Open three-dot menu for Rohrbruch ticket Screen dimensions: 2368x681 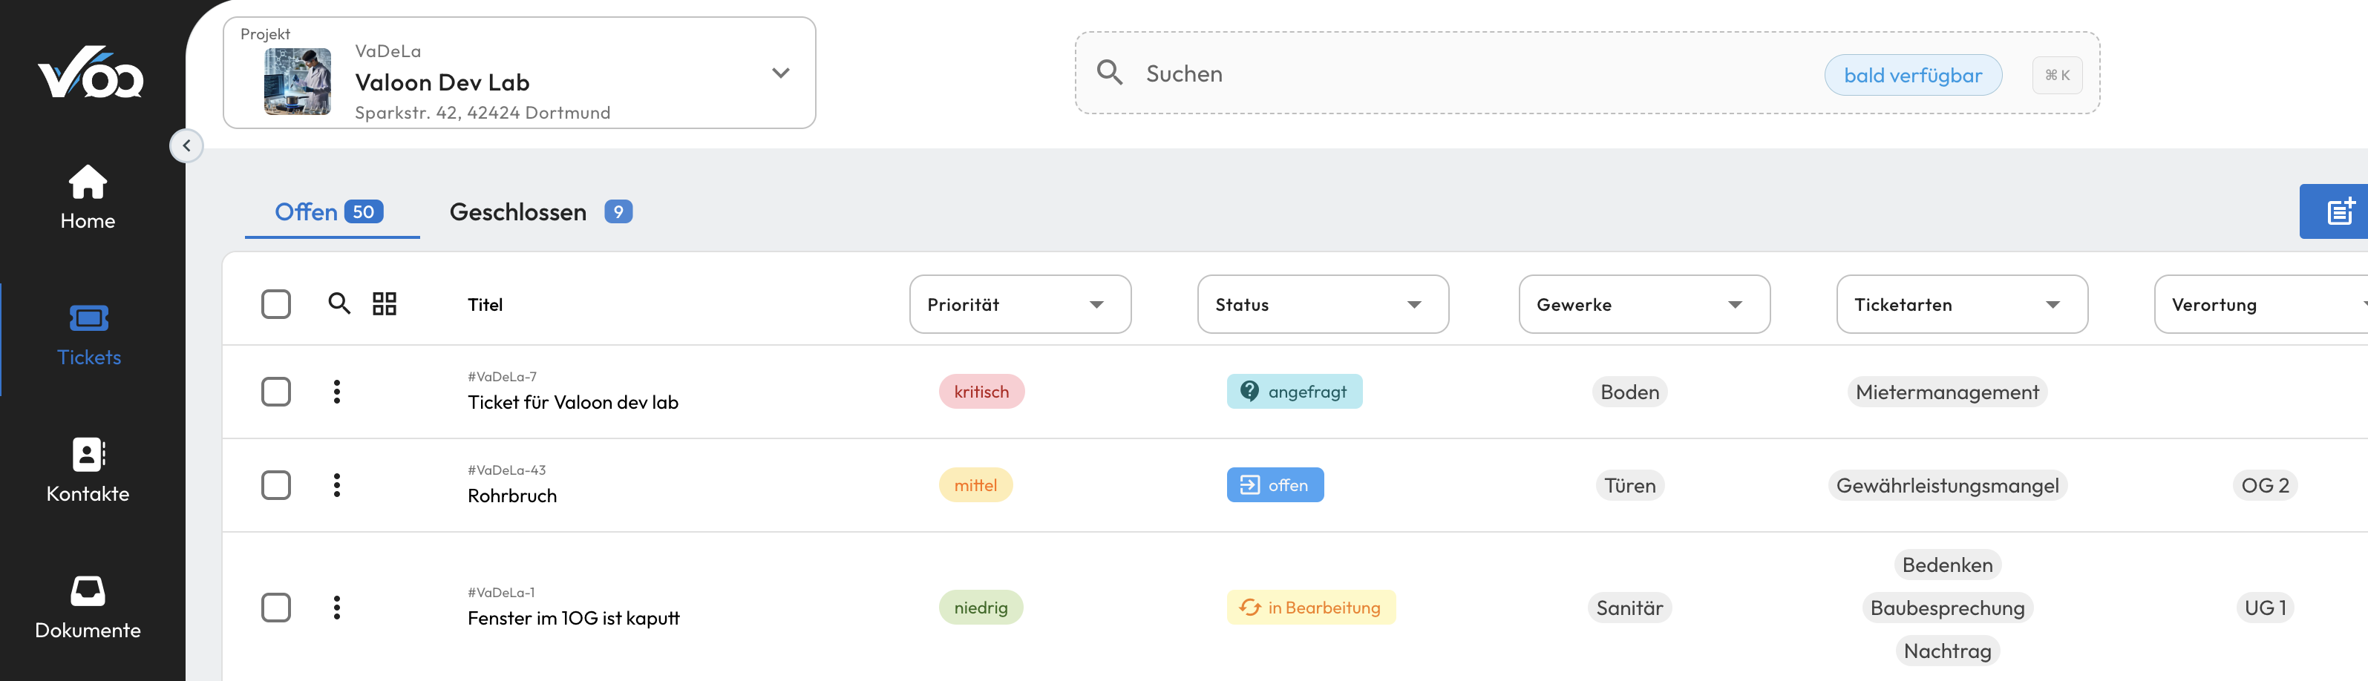[x=337, y=485]
